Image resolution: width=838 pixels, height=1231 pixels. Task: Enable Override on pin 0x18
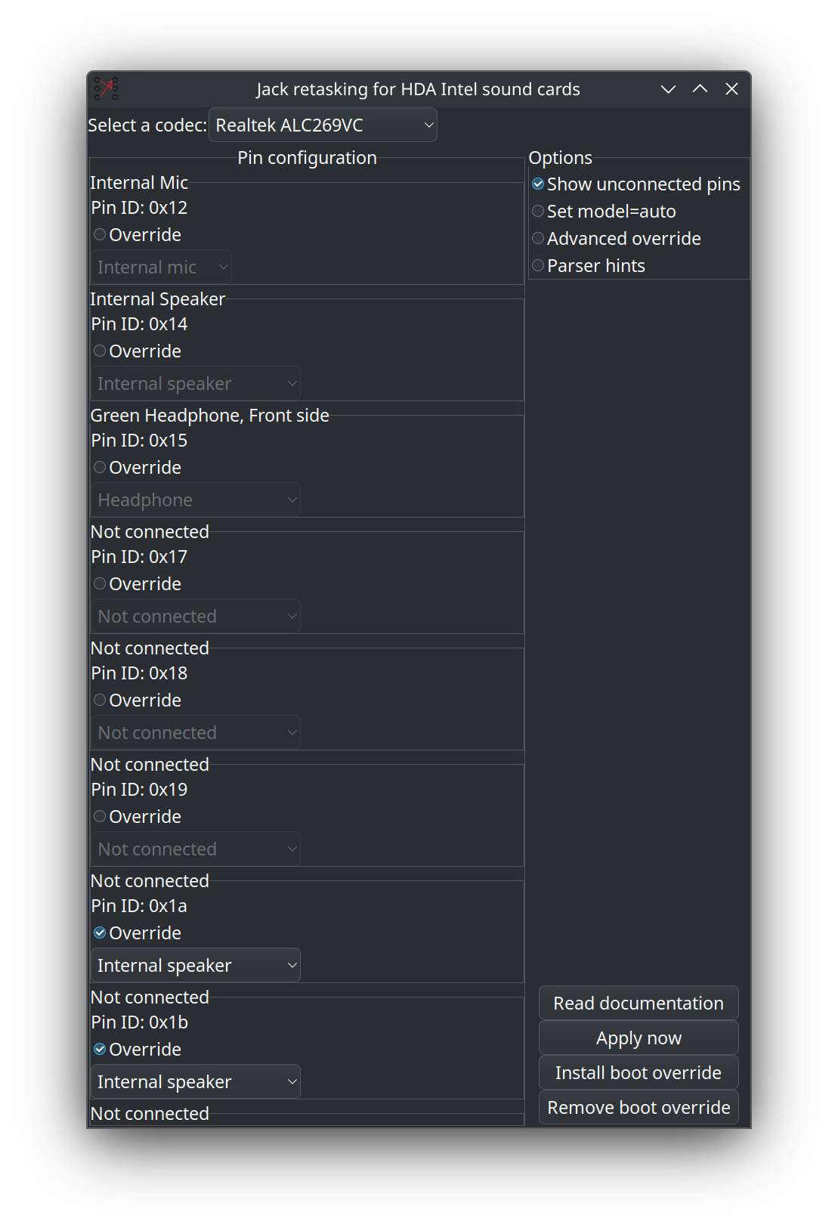(x=99, y=699)
